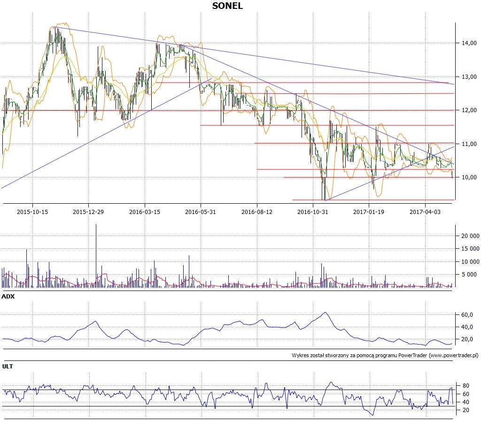Image resolution: width=481 pixels, height=421 pixels.
Task: Select the 20 ULT axis label
Action: tap(465, 410)
